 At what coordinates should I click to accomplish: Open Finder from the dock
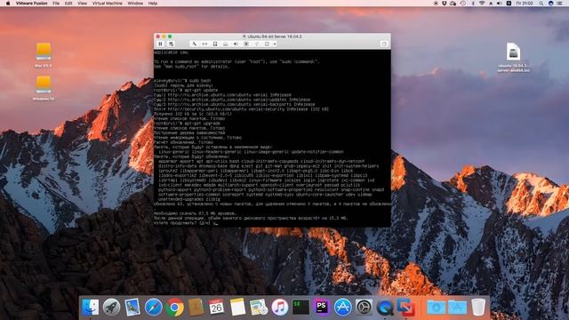click(90, 308)
